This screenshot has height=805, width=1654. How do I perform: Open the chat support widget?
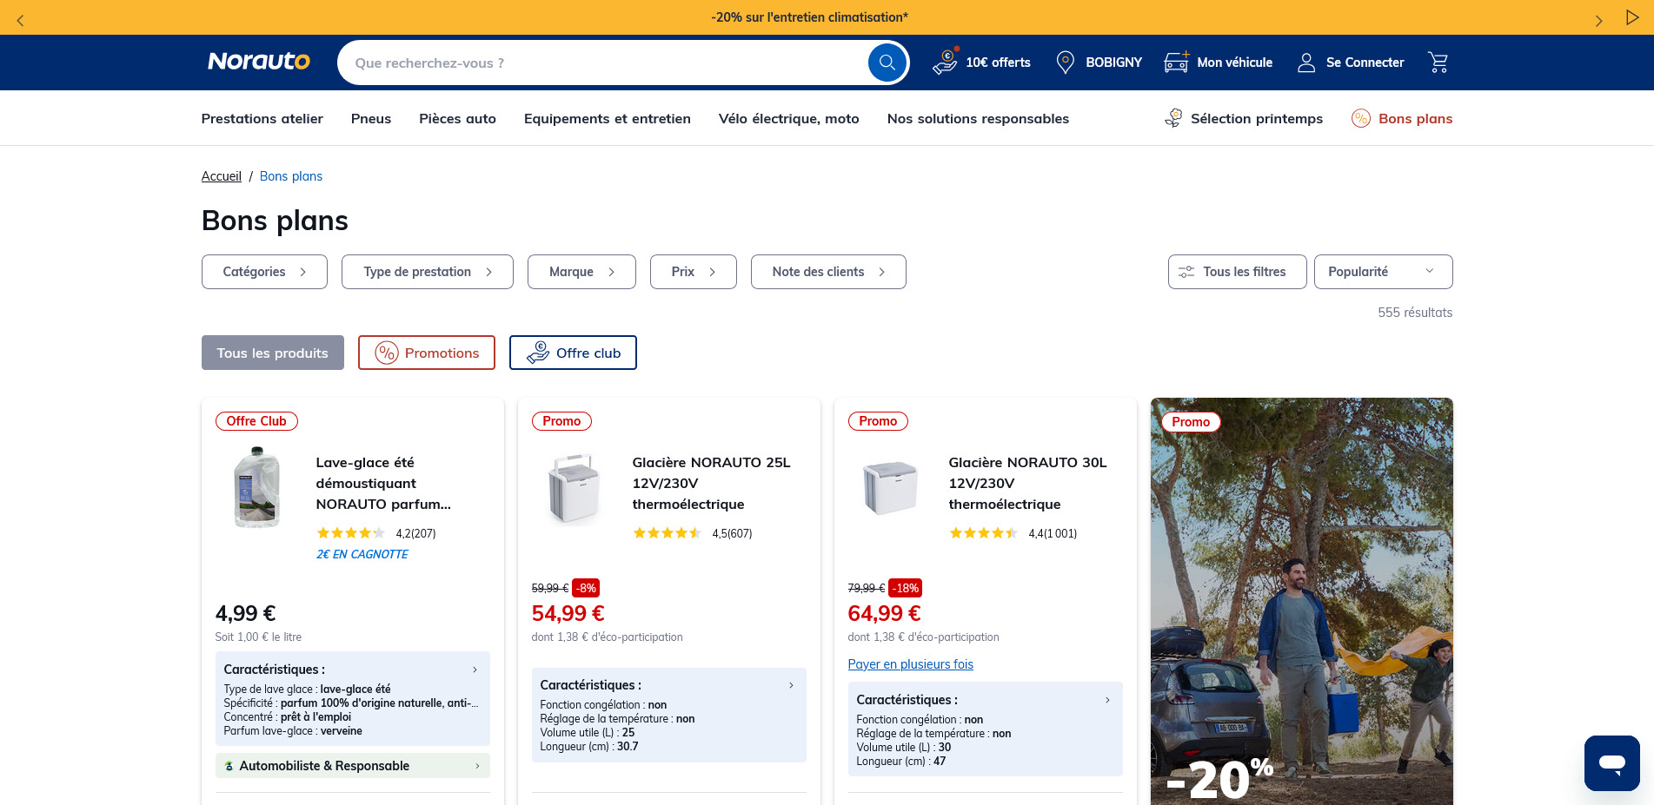point(1612,763)
